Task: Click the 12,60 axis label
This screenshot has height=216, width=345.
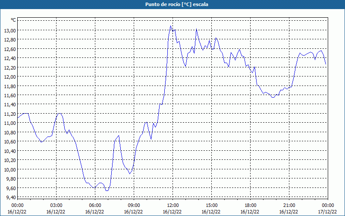Action: [x=10, y=49]
